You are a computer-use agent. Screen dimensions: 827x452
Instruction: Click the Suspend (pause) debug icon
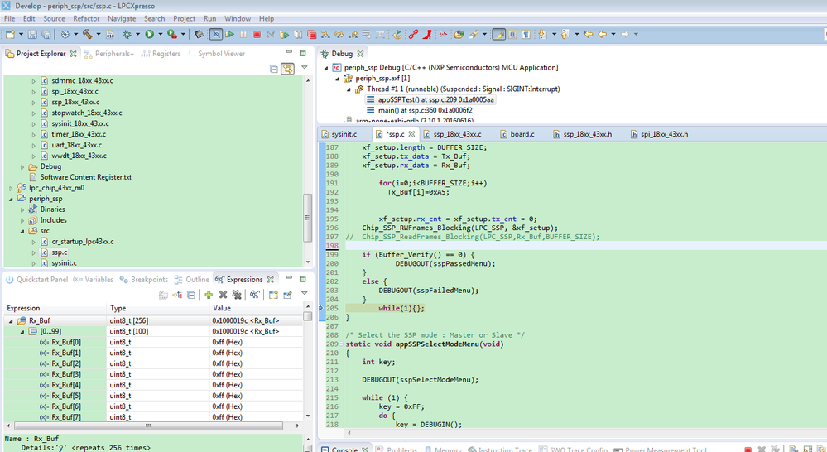click(243, 35)
